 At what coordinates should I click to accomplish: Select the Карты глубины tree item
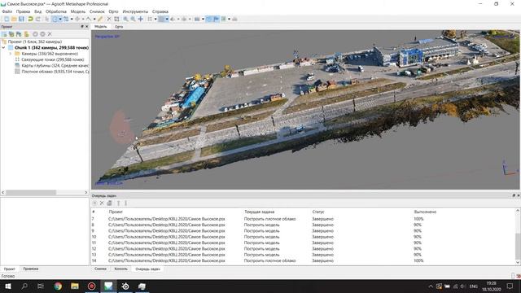(x=52, y=66)
